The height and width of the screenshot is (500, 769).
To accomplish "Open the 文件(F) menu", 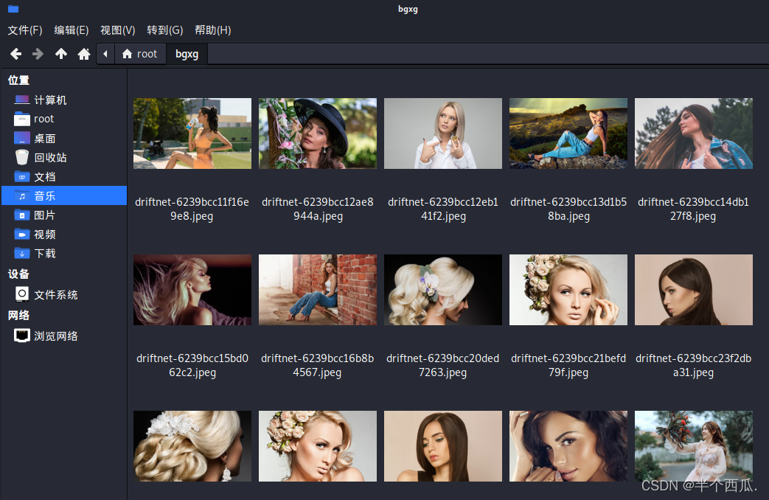I will [x=25, y=30].
